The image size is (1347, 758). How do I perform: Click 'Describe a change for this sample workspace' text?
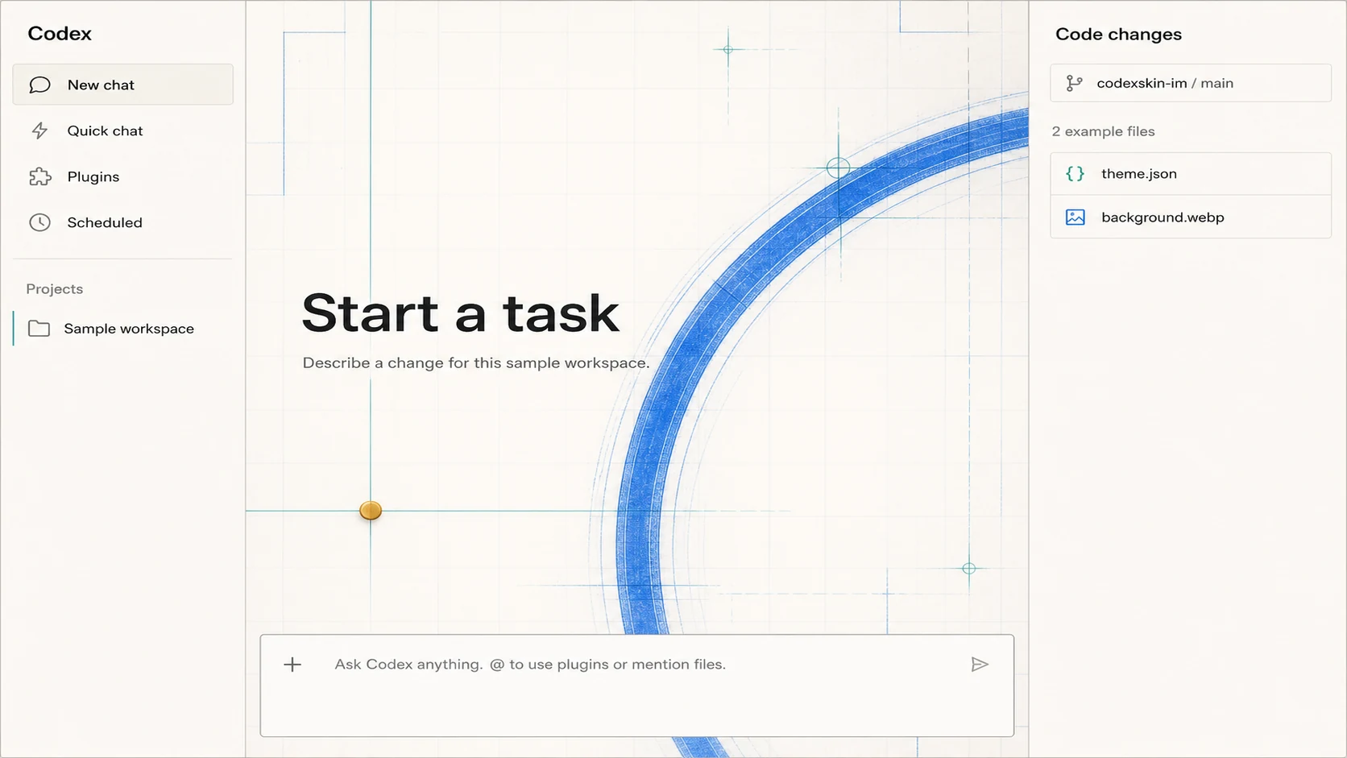pyautogui.click(x=476, y=363)
